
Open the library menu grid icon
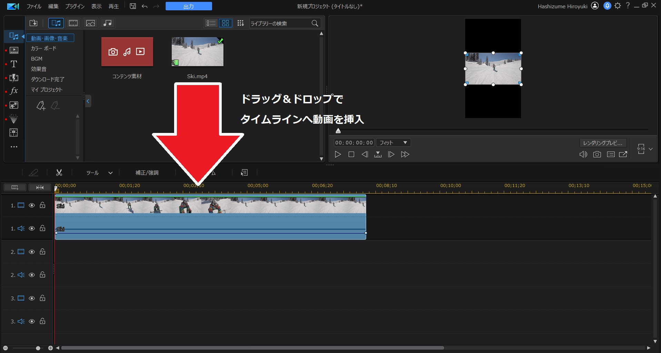[240, 23]
